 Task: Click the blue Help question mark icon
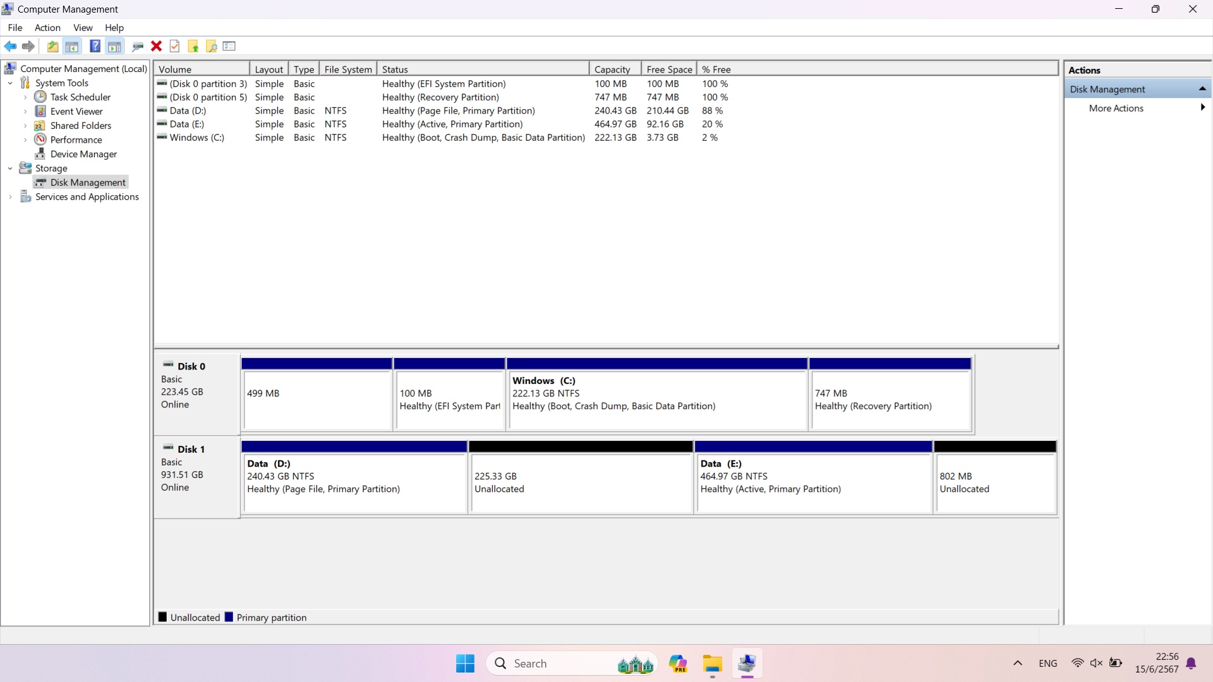[95, 46]
